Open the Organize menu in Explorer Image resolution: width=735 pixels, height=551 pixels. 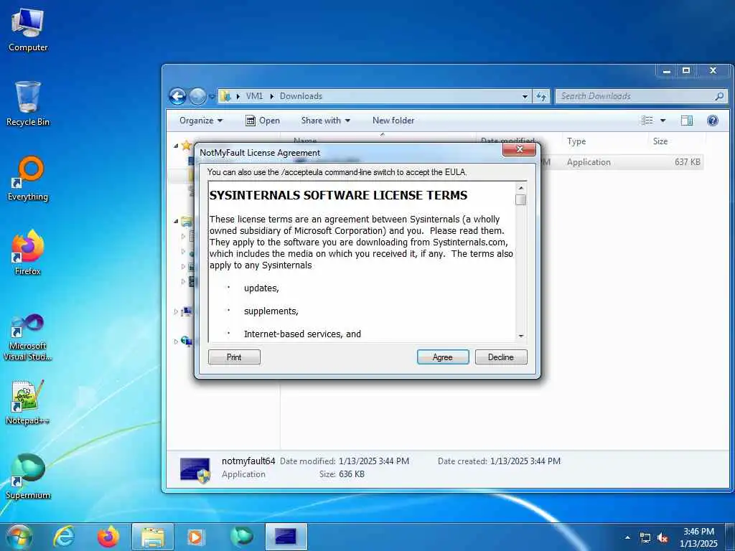point(201,121)
